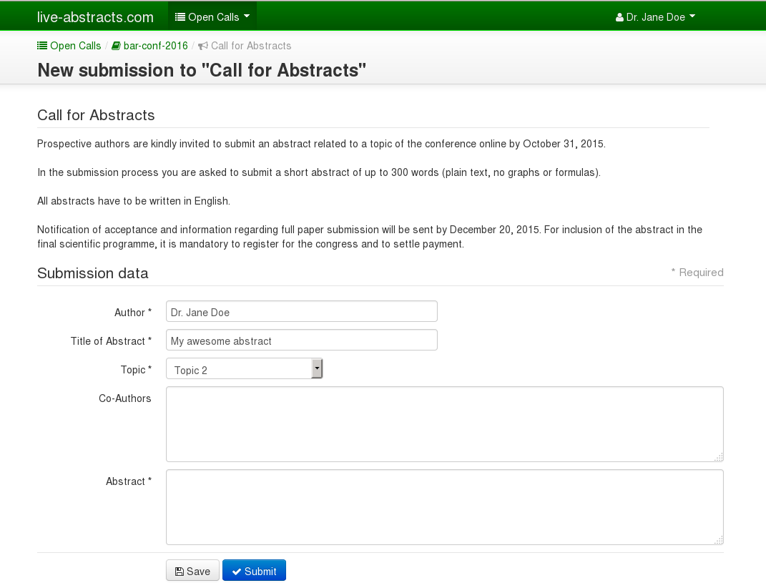Focus the Co-Authors text area

(444, 424)
